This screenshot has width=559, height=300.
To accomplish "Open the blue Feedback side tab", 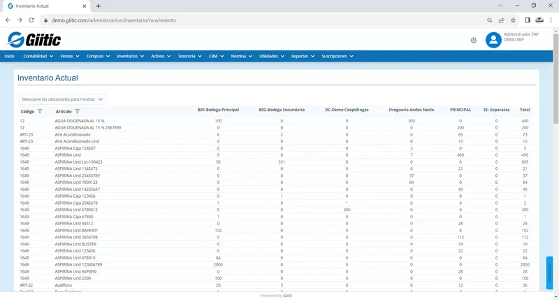I will (x=549, y=273).
